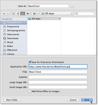Select Musik in the Favorites sidebar
This screenshot has width=98, height=105.
coord(10,42)
